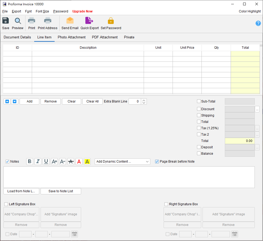Choose the red font color A button
Viewport: 263px width, 241px height.
click(79, 162)
